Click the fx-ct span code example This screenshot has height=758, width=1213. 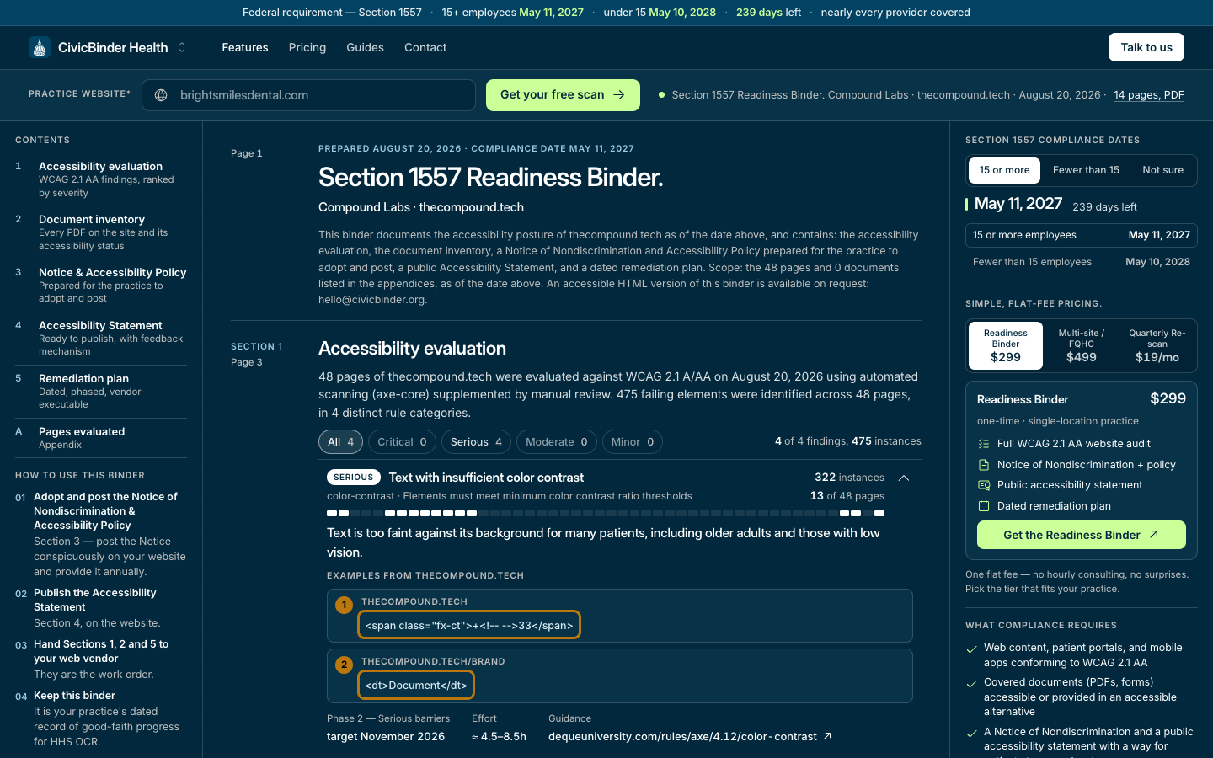point(469,625)
